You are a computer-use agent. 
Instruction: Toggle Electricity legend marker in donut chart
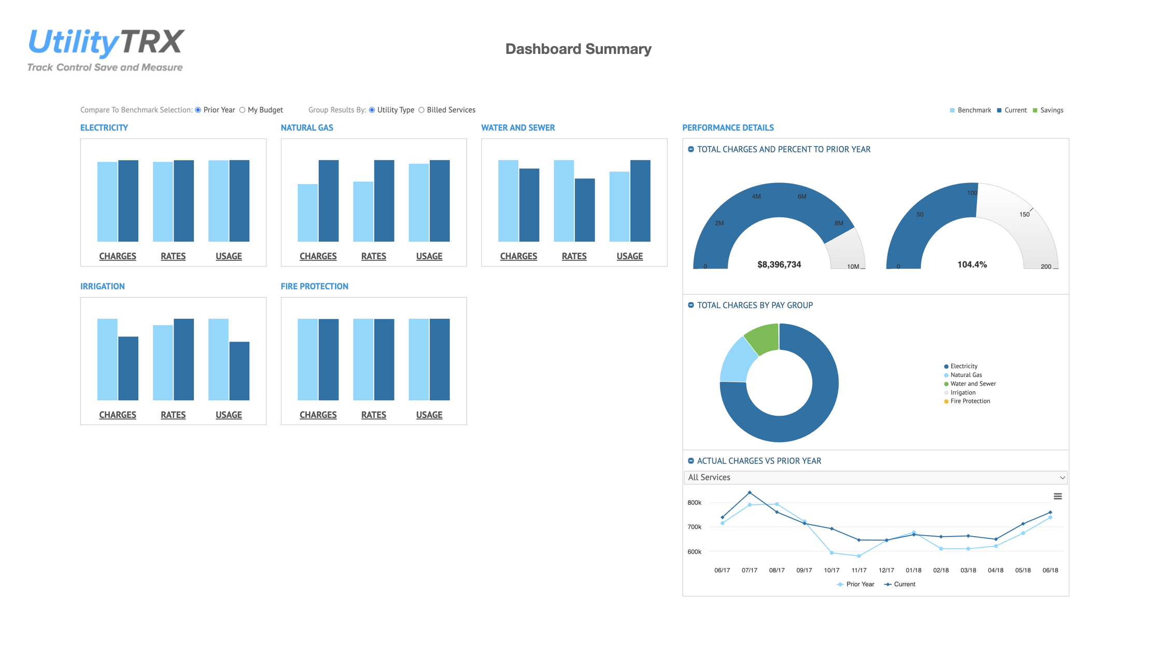[946, 367]
